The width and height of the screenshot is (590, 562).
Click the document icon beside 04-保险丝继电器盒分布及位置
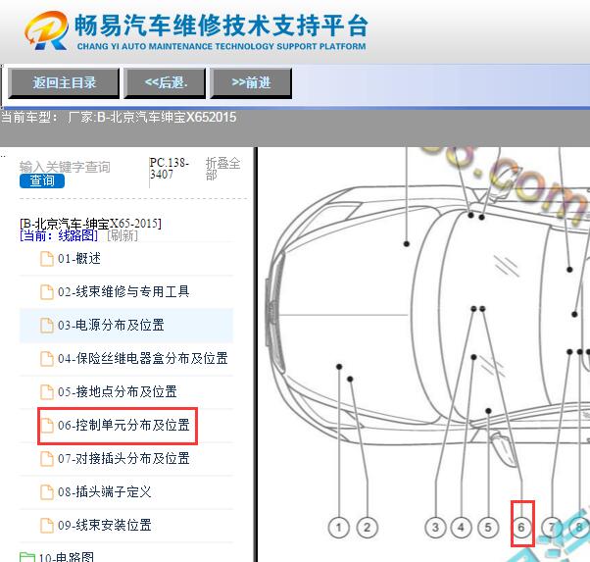tap(47, 359)
